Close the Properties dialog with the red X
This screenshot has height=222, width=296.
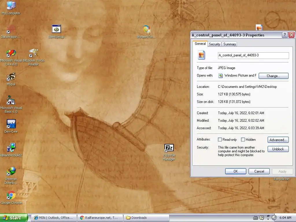(x=291, y=35)
